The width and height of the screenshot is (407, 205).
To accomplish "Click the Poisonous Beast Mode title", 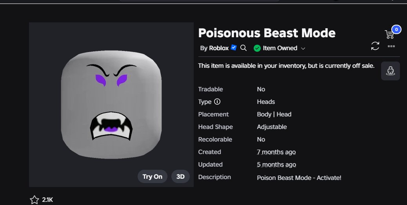I will pos(267,33).
